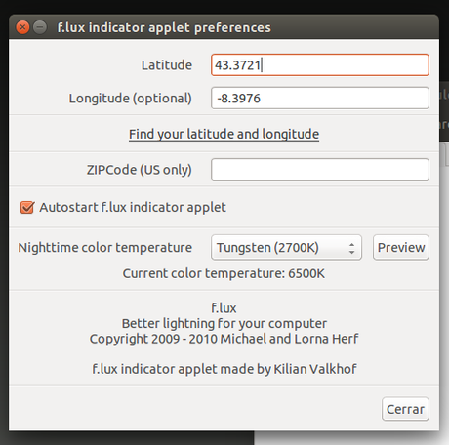Click the up-down arrows of the temperature combo box
Image resolution: width=449 pixels, height=445 pixels.
pyautogui.click(x=351, y=248)
